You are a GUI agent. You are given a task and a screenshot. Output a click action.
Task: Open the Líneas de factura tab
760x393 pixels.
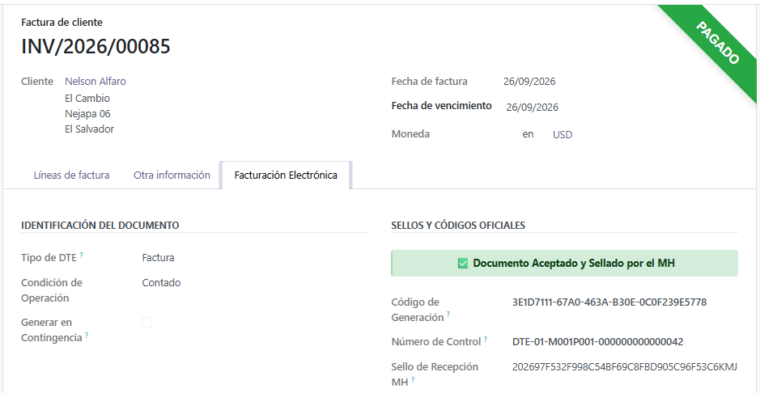click(71, 175)
